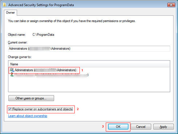Click the single-user icon on the second list row
Image resolution: width=178 pixels, height=134 pixels.
point(12,75)
